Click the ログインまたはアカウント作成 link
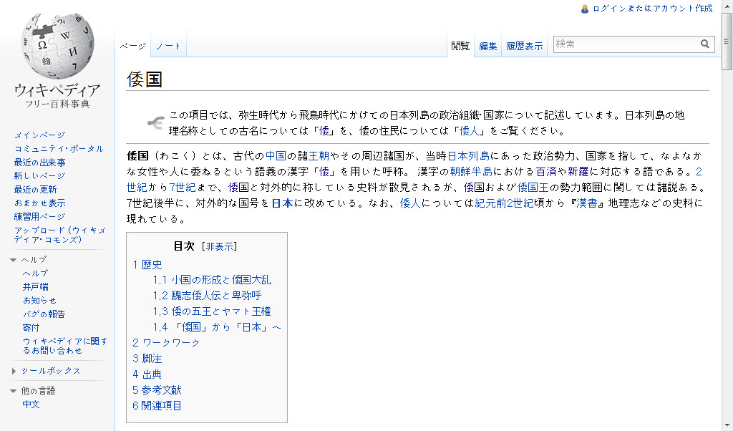The width and height of the screenshot is (733, 431). click(x=652, y=9)
